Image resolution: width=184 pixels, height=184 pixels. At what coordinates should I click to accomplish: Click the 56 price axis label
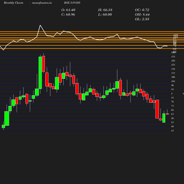click(x=173, y=118)
